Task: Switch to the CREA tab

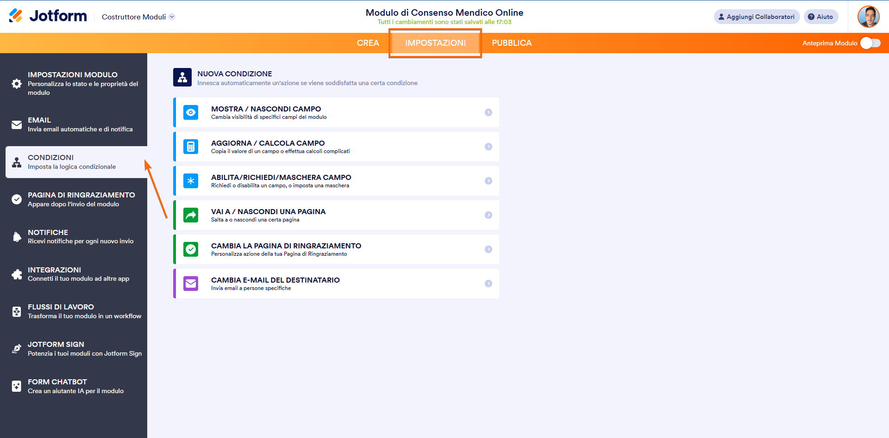Action: (x=368, y=43)
